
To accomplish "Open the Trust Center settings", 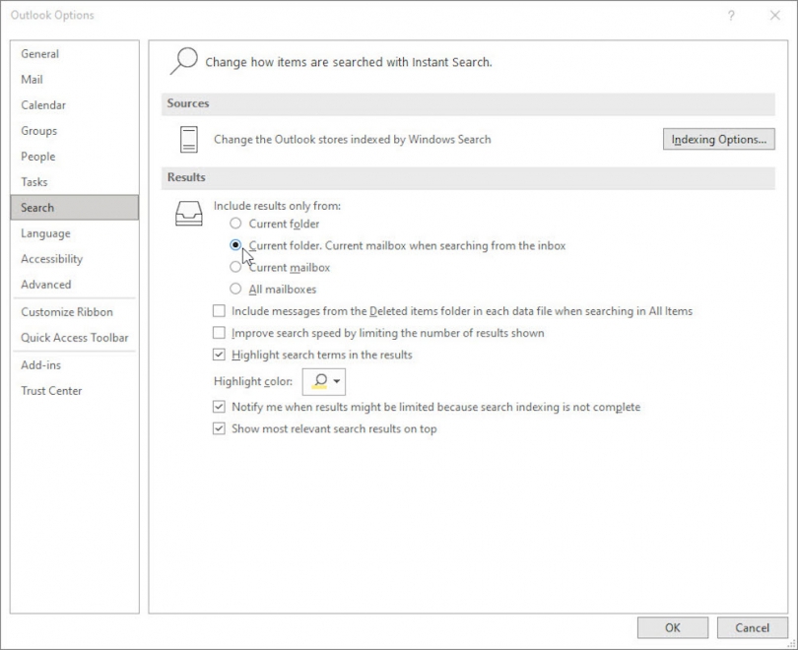I will 50,390.
